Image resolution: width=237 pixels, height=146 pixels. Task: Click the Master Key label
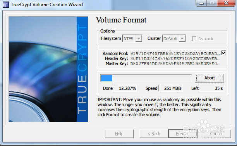117,64
